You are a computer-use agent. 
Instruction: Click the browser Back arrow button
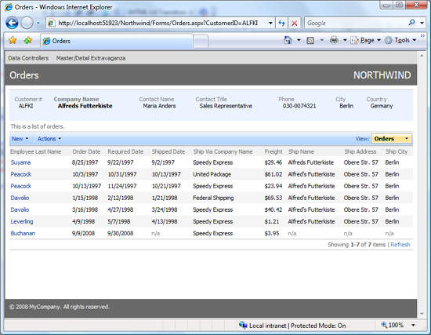pos(12,23)
